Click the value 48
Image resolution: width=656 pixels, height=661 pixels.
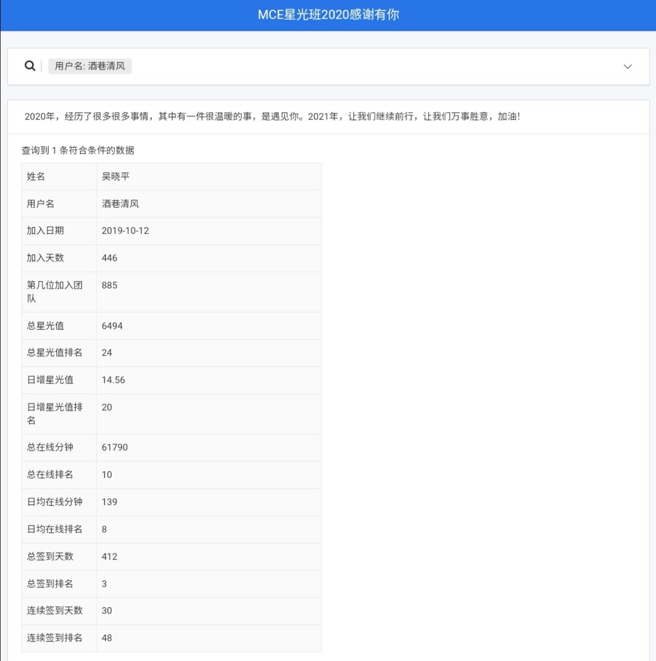point(107,638)
